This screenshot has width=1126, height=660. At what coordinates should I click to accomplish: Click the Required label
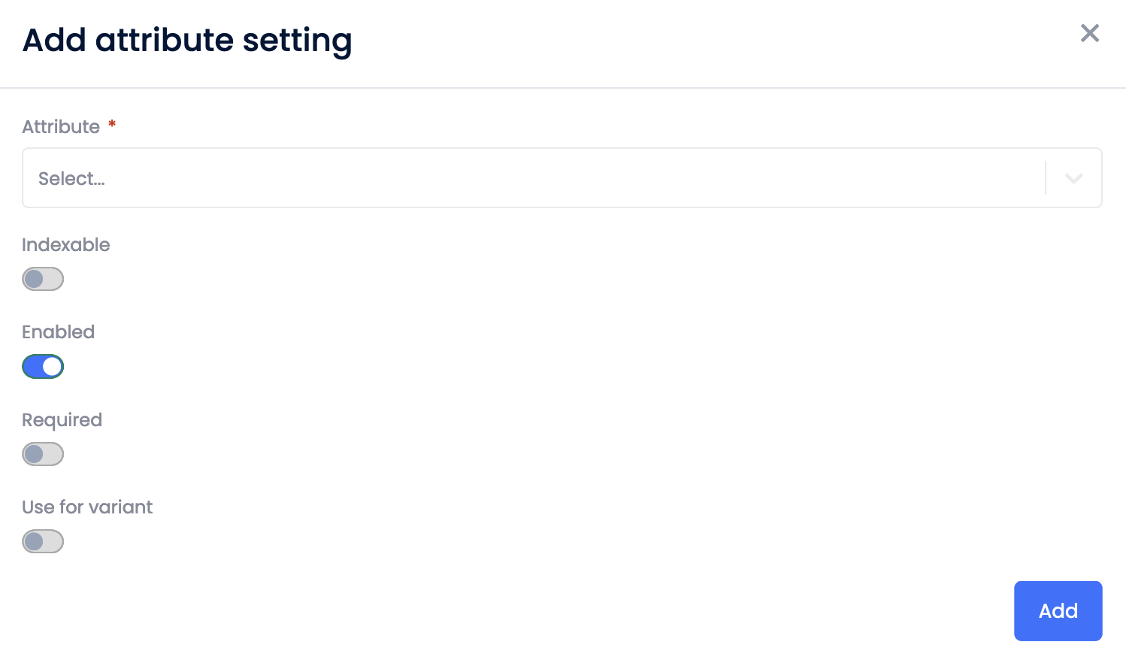(x=62, y=419)
